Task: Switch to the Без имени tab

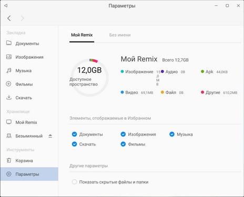Action: click(x=120, y=35)
